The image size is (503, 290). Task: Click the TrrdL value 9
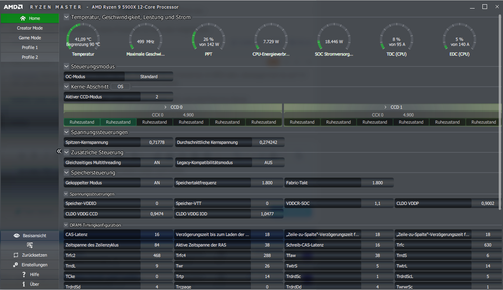(157, 266)
